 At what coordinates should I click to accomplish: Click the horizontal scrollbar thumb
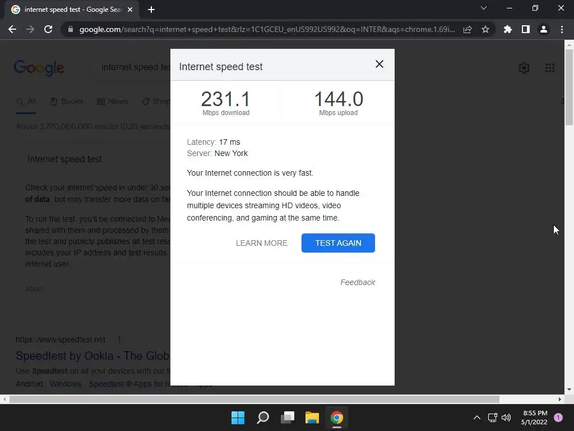pos(254,399)
